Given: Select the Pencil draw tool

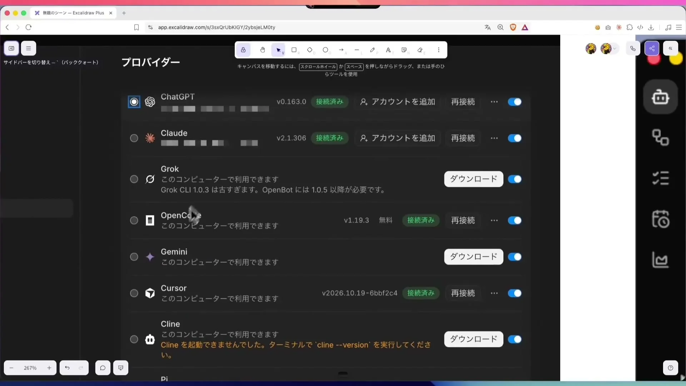Looking at the screenshot, I should (x=373, y=50).
